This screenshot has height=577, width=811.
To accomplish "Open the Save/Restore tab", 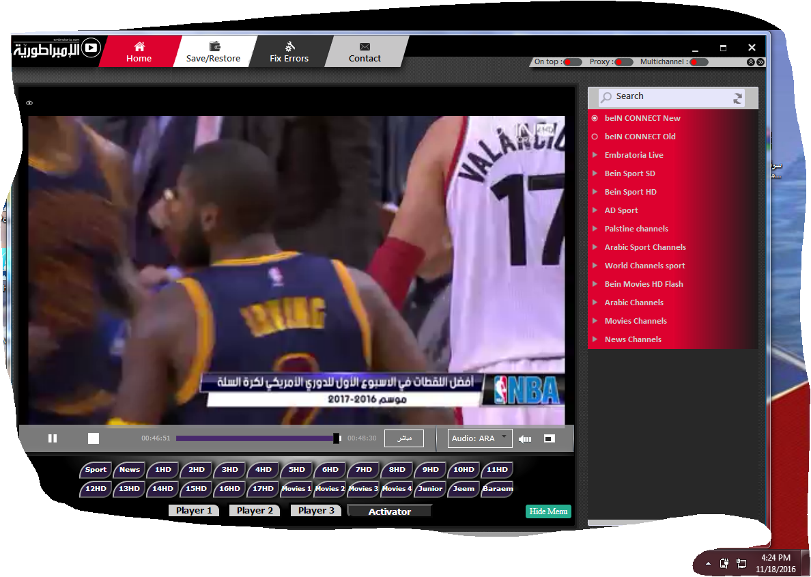I will click(x=213, y=52).
